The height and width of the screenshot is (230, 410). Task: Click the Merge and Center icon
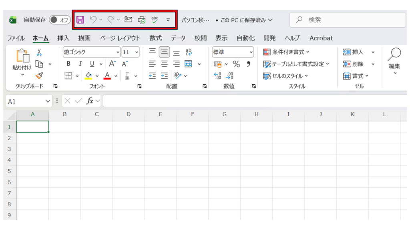188,64
